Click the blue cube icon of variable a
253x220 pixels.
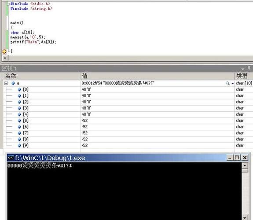tap(13, 83)
